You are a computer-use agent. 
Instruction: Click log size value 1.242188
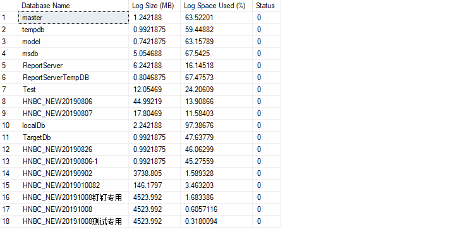point(147,18)
